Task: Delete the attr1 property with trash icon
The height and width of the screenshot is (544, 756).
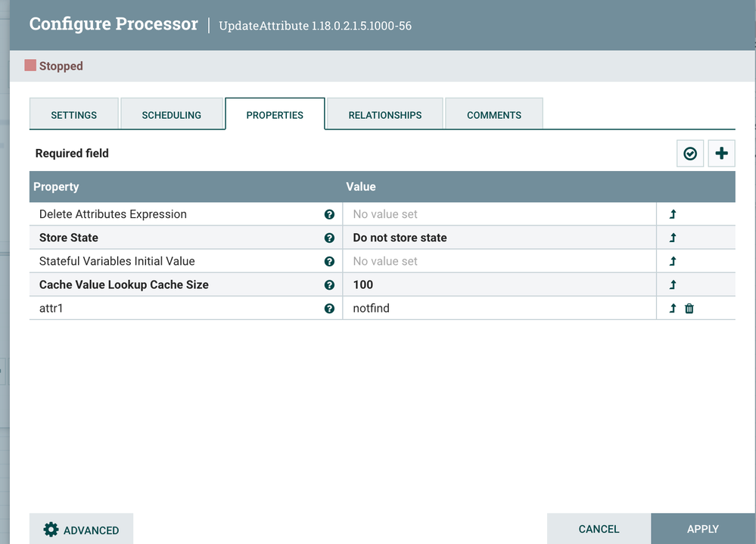Action: [689, 309]
